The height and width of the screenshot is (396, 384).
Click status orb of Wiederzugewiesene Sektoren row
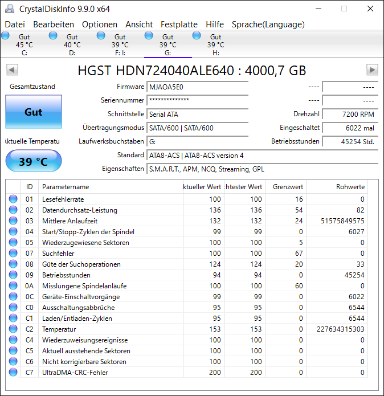click(x=13, y=243)
